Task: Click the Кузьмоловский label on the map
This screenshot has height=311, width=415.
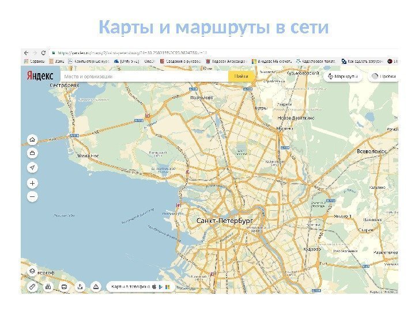Action: coord(303,73)
